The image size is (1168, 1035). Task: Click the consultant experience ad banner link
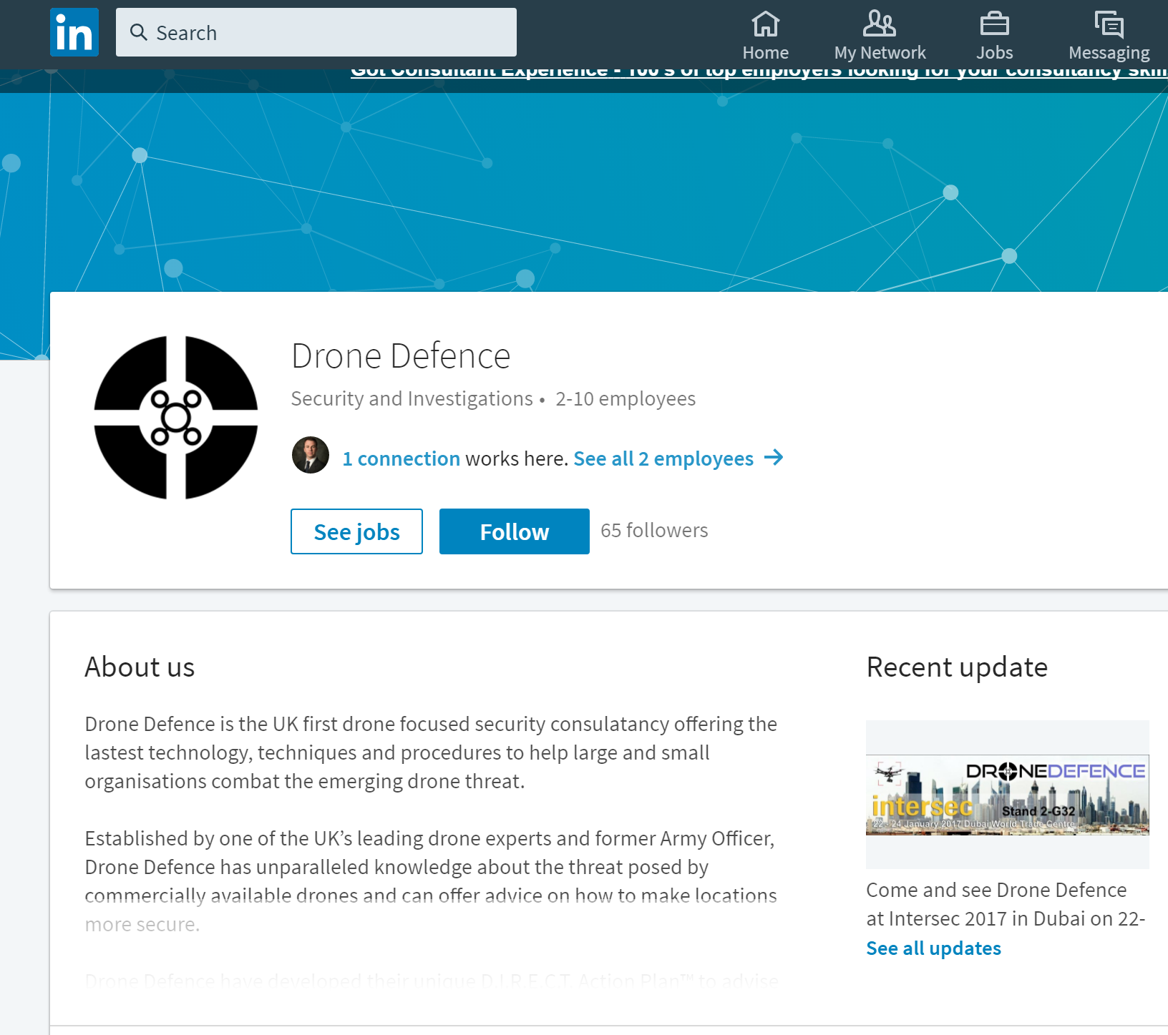pyautogui.click(x=759, y=72)
